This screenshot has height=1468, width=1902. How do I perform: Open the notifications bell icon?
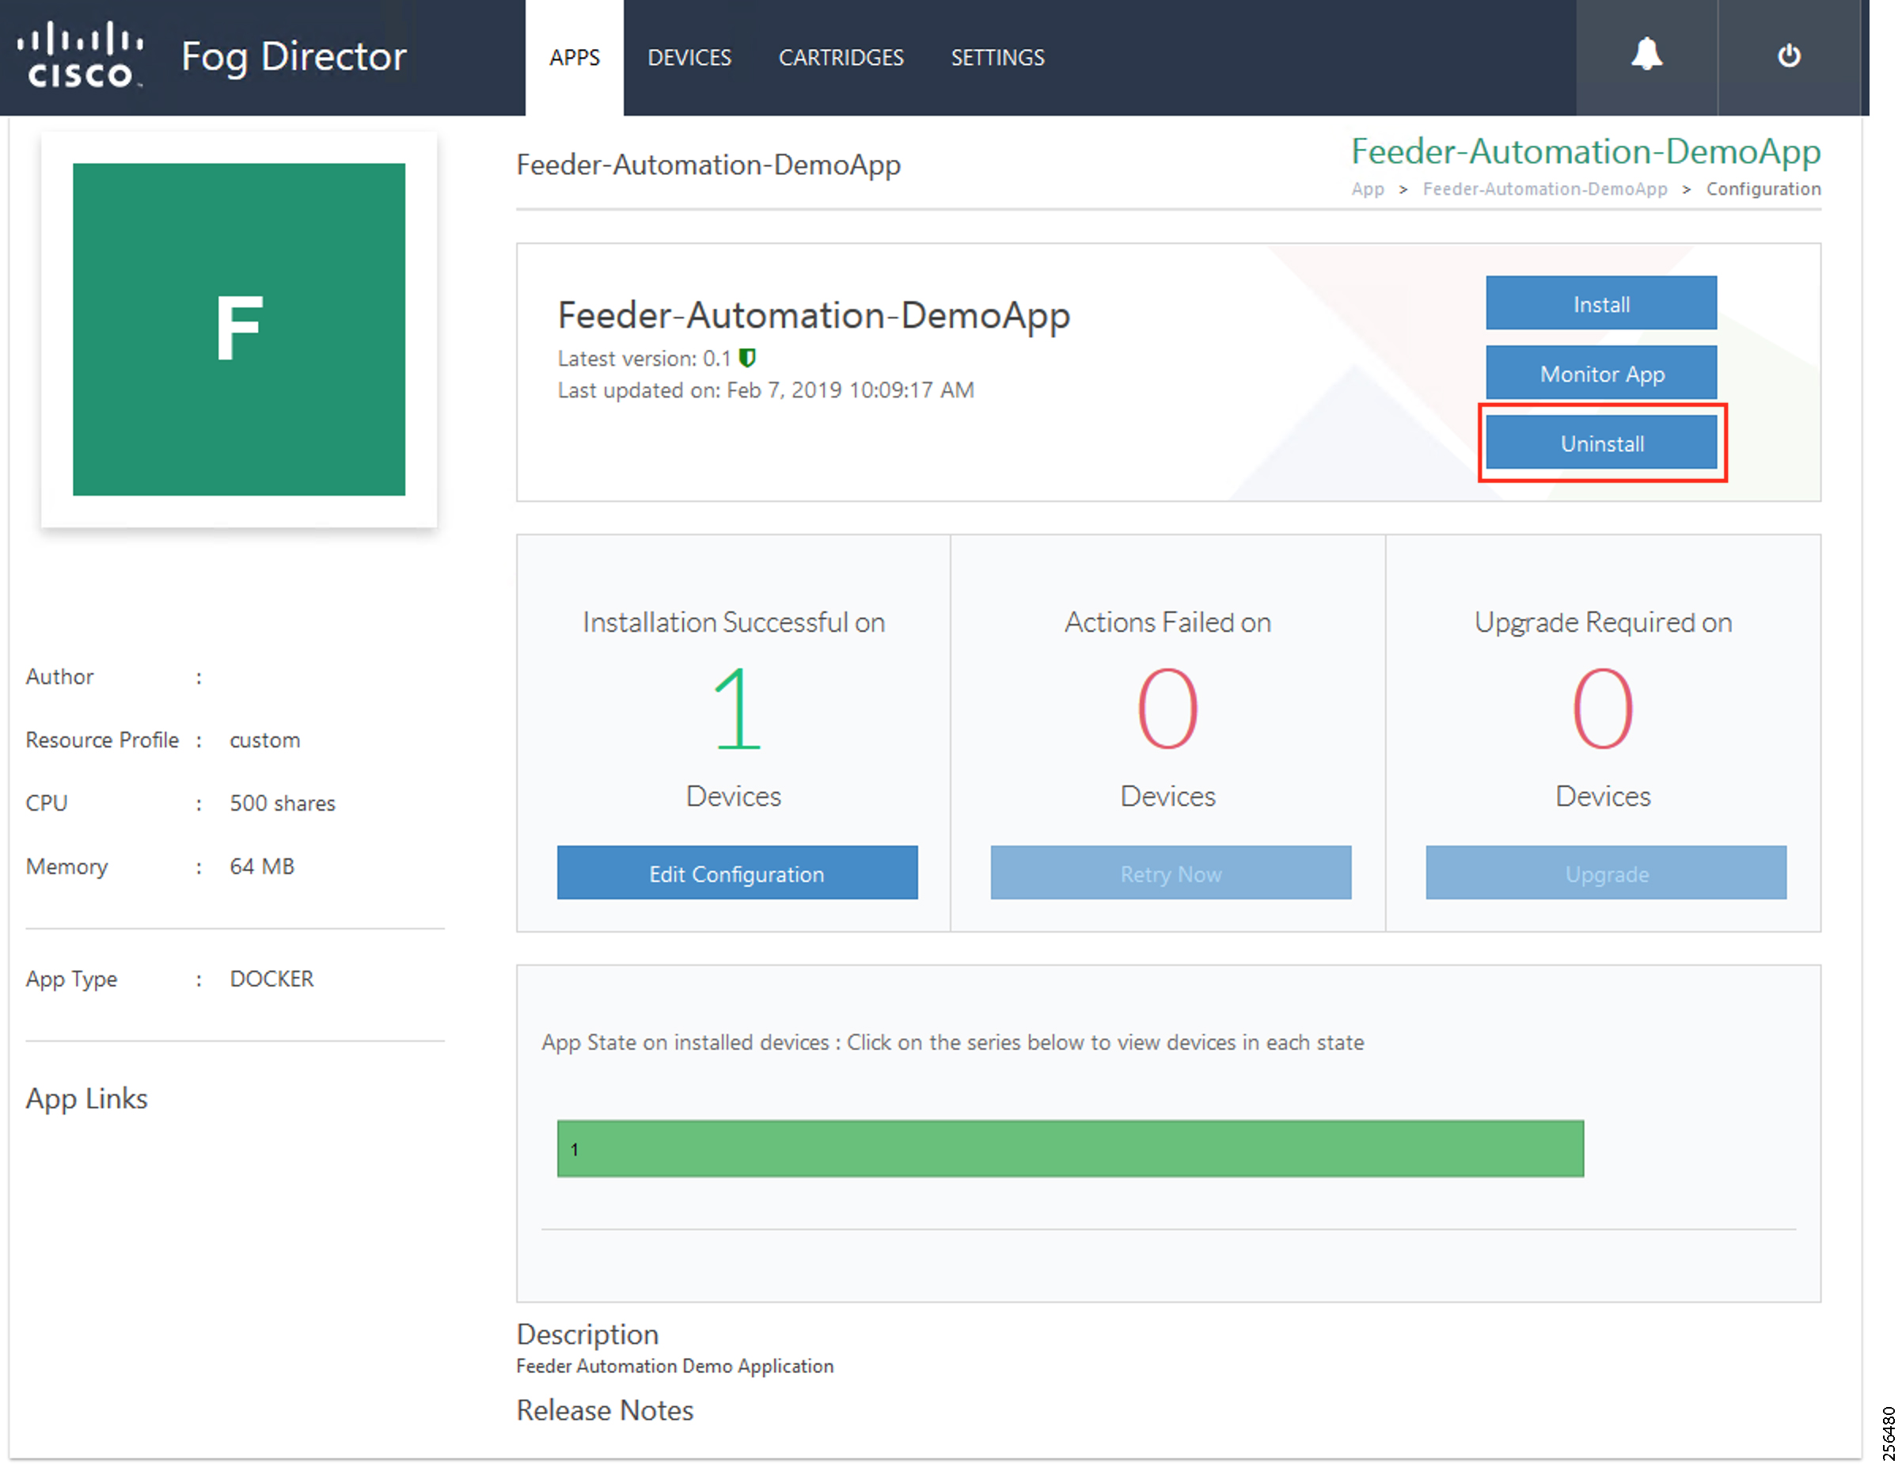pos(1646,55)
